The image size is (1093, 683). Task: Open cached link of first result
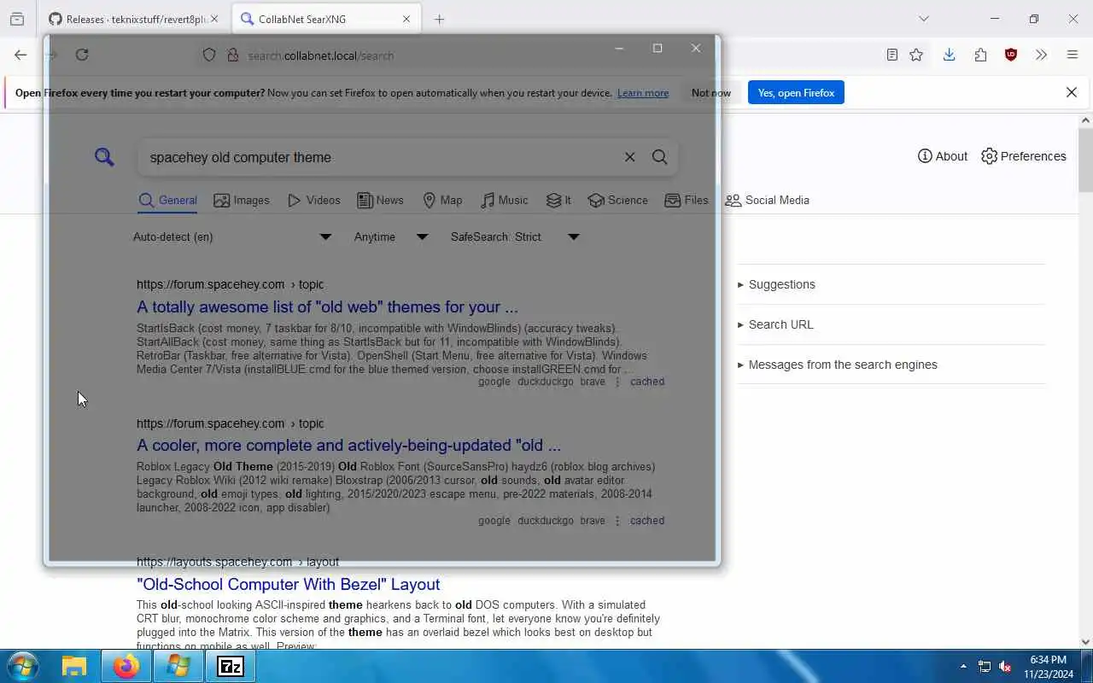pyautogui.click(x=647, y=382)
